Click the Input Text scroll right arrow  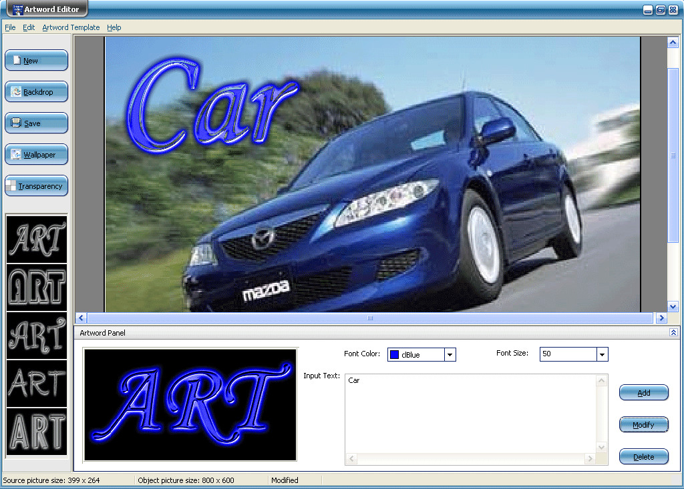tap(590, 458)
